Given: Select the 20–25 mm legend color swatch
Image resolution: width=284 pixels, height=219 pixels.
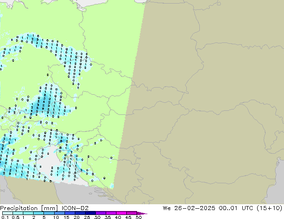Looking at the screenshot, I should click(x=80, y=213).
